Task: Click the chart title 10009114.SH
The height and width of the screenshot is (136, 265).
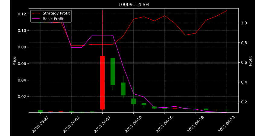Action: coord(133,5)
